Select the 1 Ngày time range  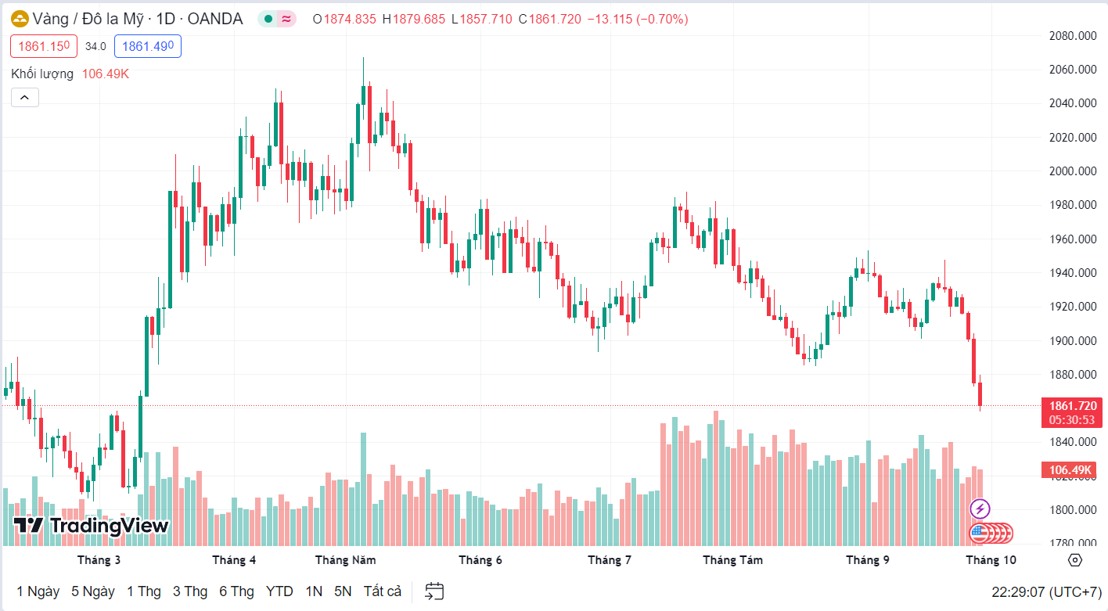point(38,591)
